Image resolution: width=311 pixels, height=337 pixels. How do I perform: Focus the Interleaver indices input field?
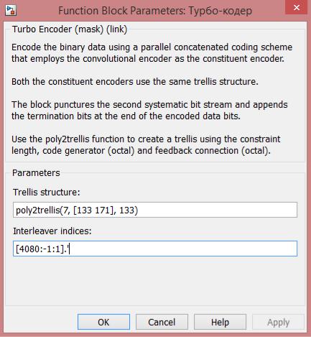pyautogui.click(x=155, y=249)
